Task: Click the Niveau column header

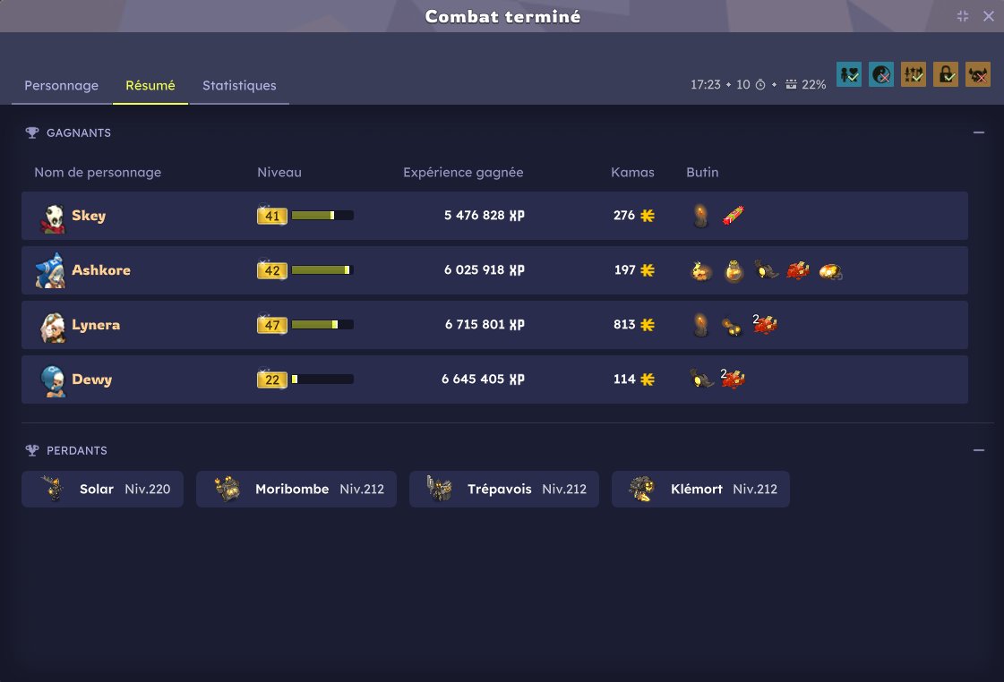Action: [279, 172]
